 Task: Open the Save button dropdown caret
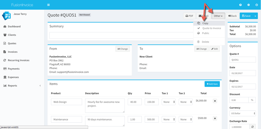pyautogui.click(x=255, y=16)
